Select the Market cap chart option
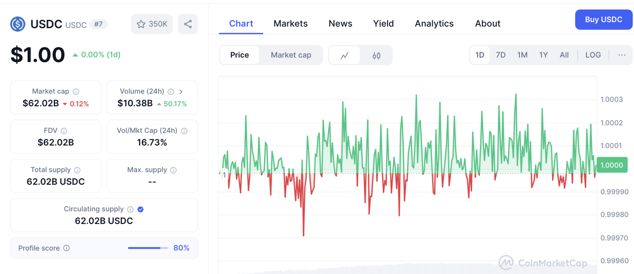Viewport: 634px width, 274px height. (x=291, y=55)
